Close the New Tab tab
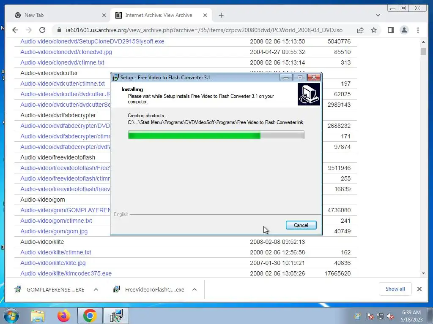433x324 pixels. [x=104, y=15]
